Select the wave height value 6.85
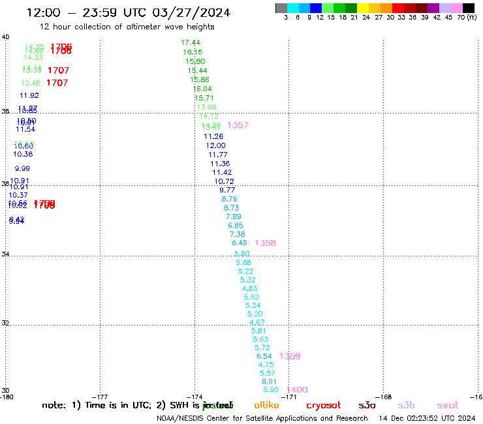The width and height of the screenshot is (483, 424). [x=236, y=226]
